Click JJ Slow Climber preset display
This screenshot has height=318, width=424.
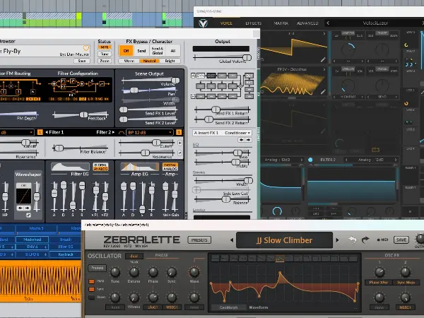pyautogui.click(x=284, y=240)
